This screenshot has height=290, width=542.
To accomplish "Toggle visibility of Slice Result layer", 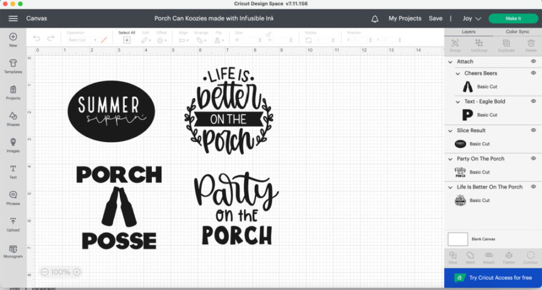I will pos(533,130).
